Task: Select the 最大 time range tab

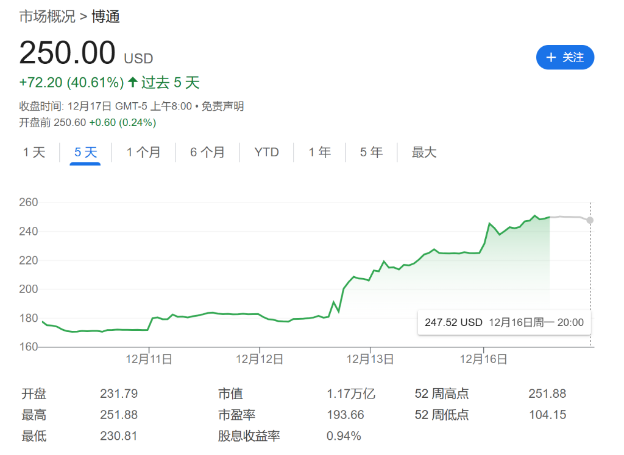Action: (424, 153)
